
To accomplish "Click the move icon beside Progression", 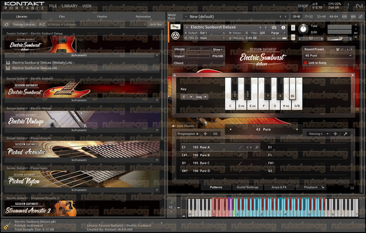I will (205, 134).
